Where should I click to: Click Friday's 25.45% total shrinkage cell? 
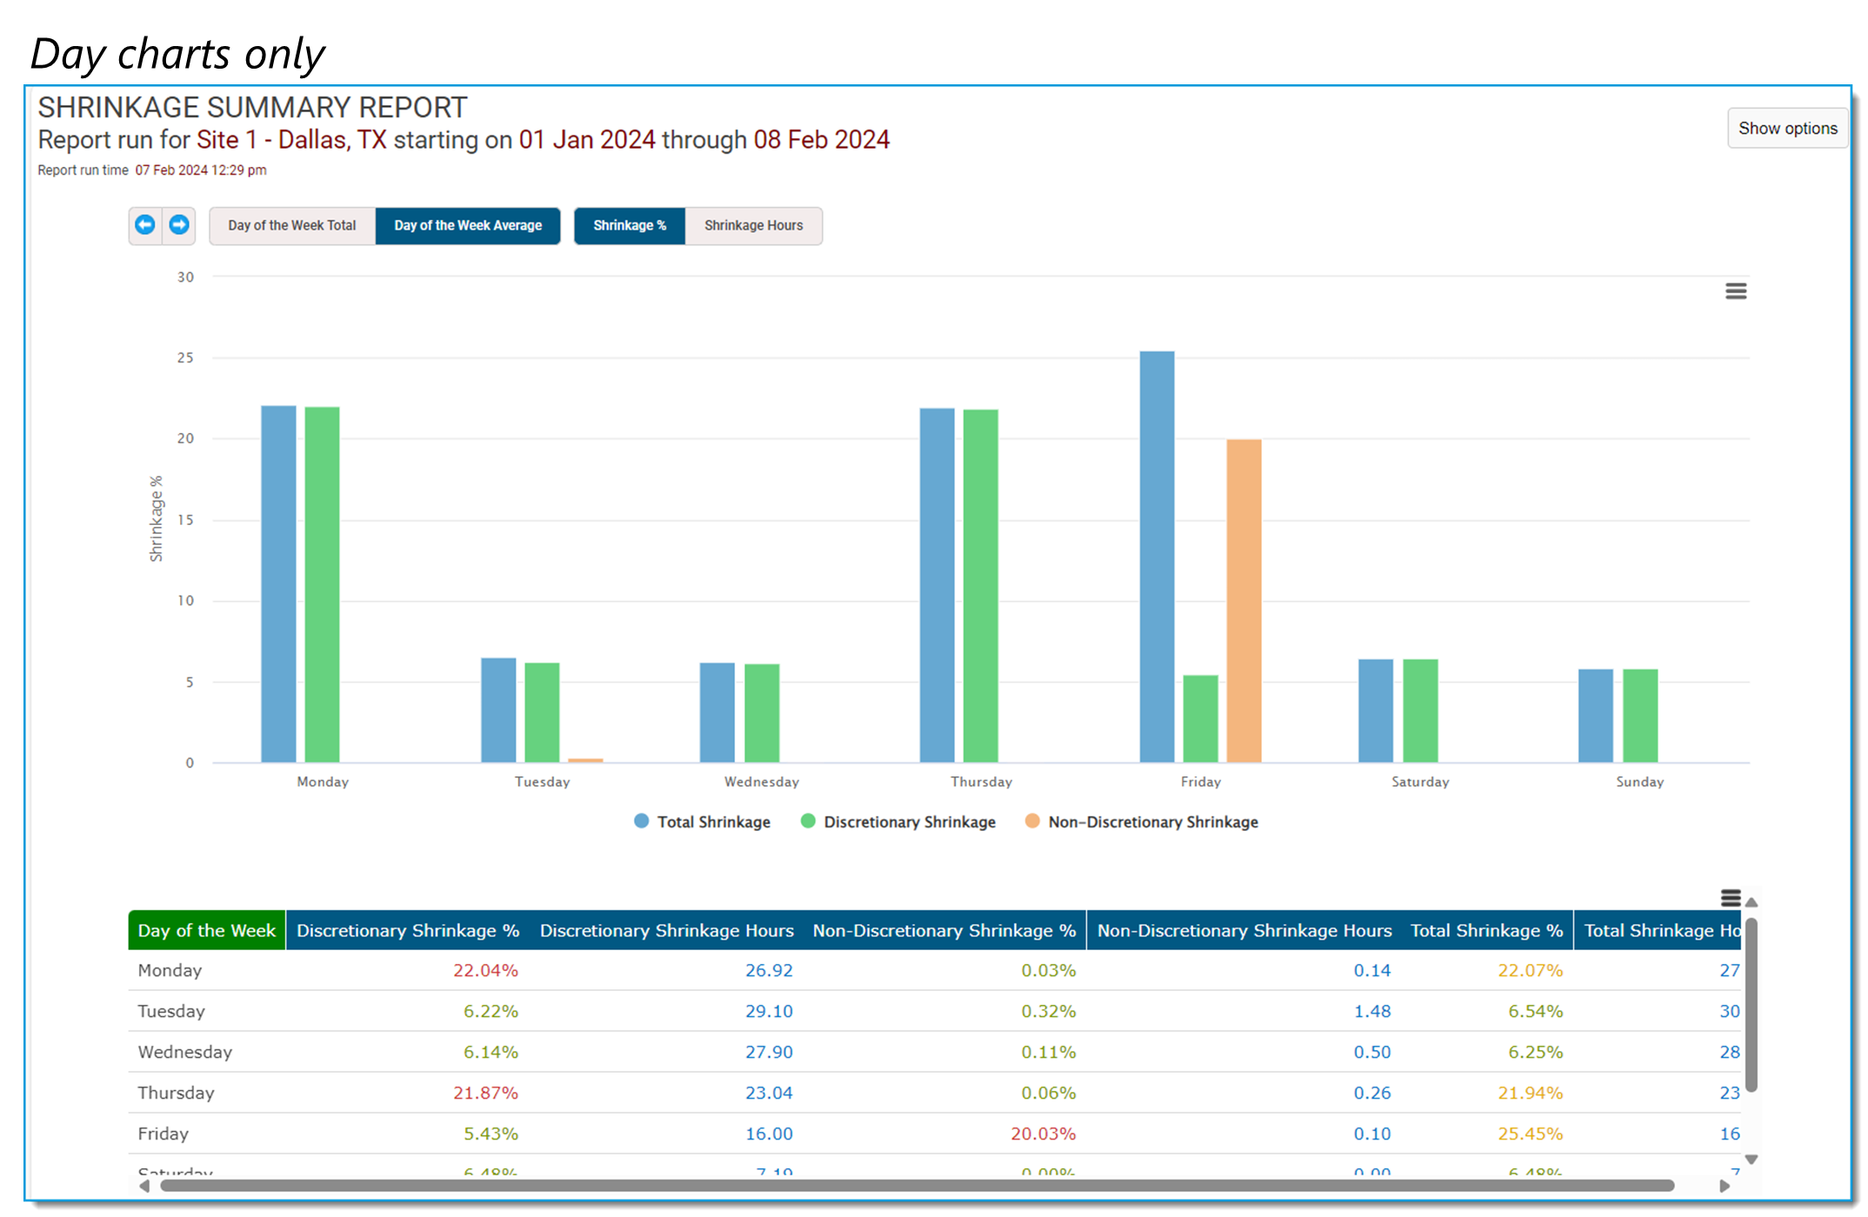click(1530, 1134)
